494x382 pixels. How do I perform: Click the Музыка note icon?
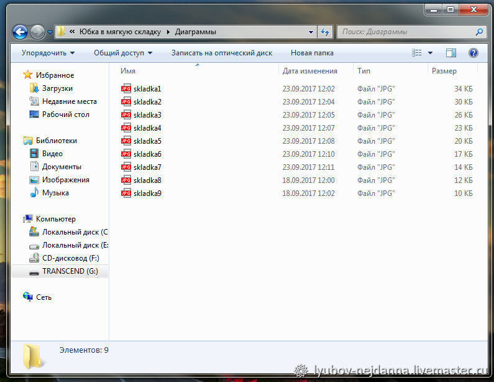[x=34, y=192]
